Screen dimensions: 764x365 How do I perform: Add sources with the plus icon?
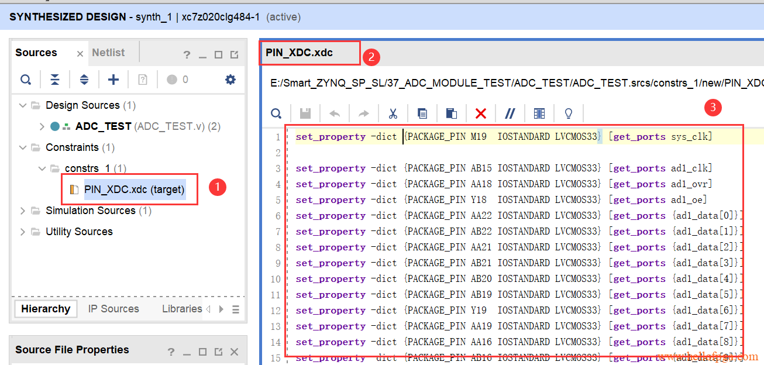click(113, 80)
